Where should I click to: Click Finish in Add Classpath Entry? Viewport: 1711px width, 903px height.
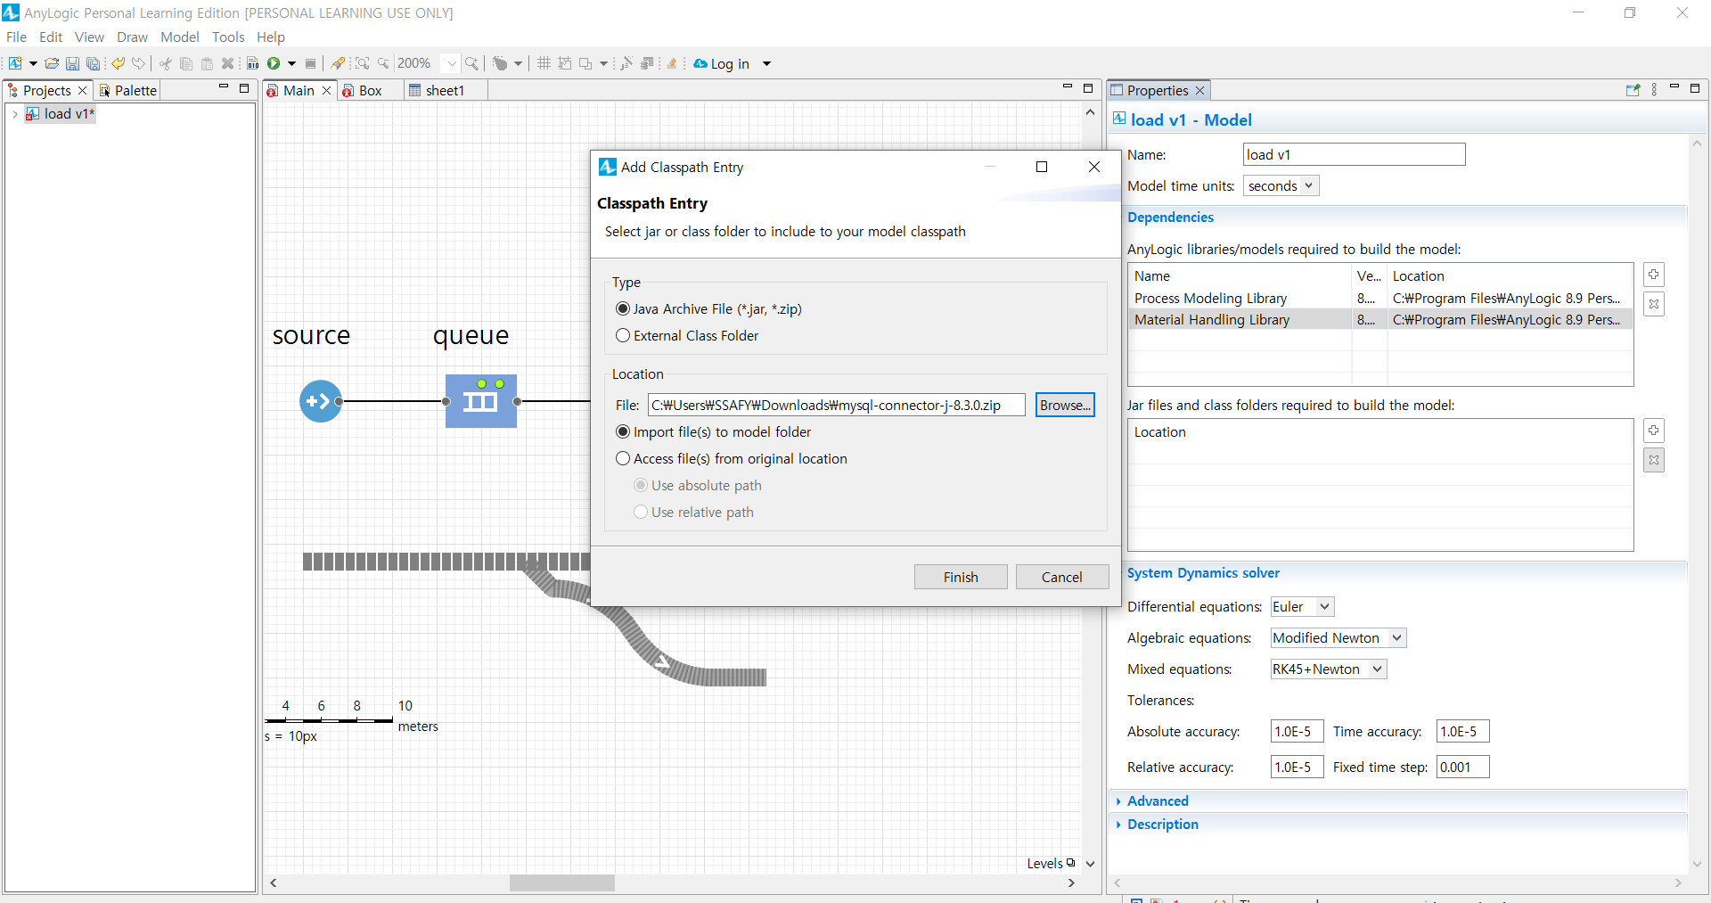point(961,577)
